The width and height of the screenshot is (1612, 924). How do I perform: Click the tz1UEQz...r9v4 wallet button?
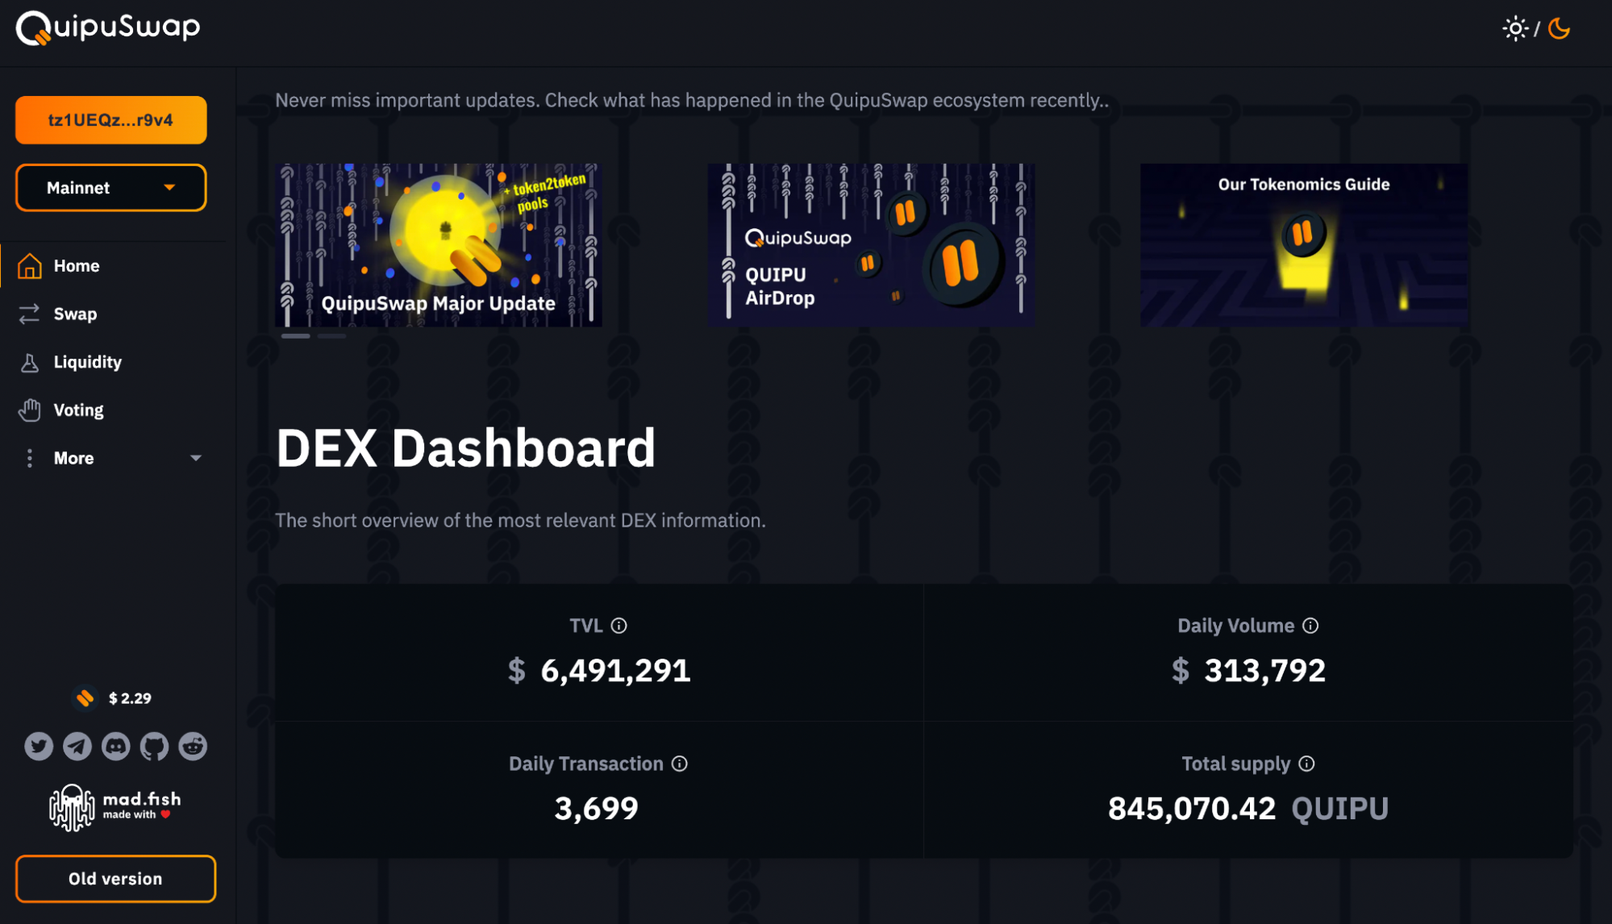point(111,120)
